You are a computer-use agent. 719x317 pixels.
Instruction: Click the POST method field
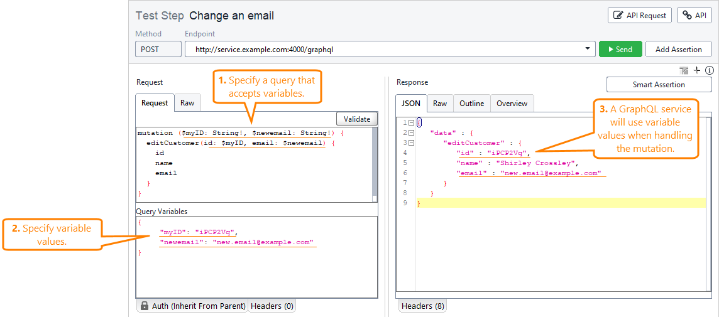tap(158, 49)
